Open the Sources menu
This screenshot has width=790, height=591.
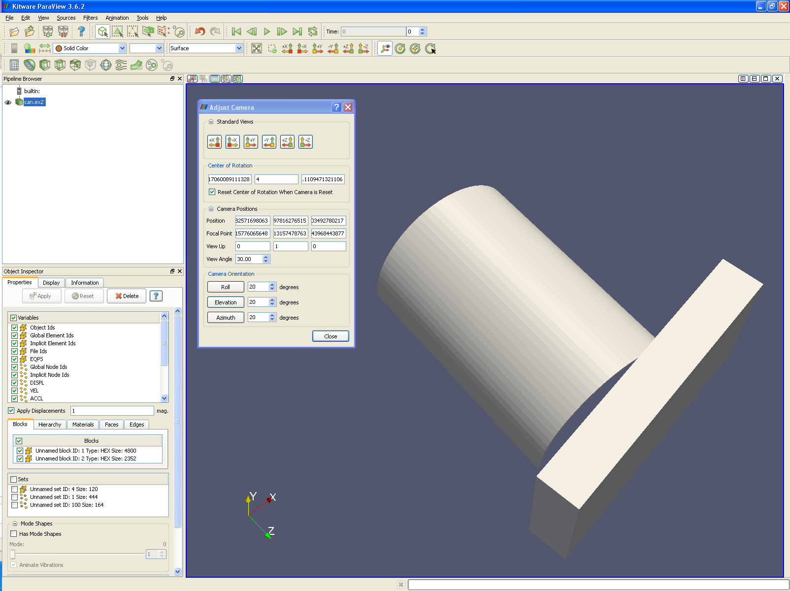pos(66,18)
